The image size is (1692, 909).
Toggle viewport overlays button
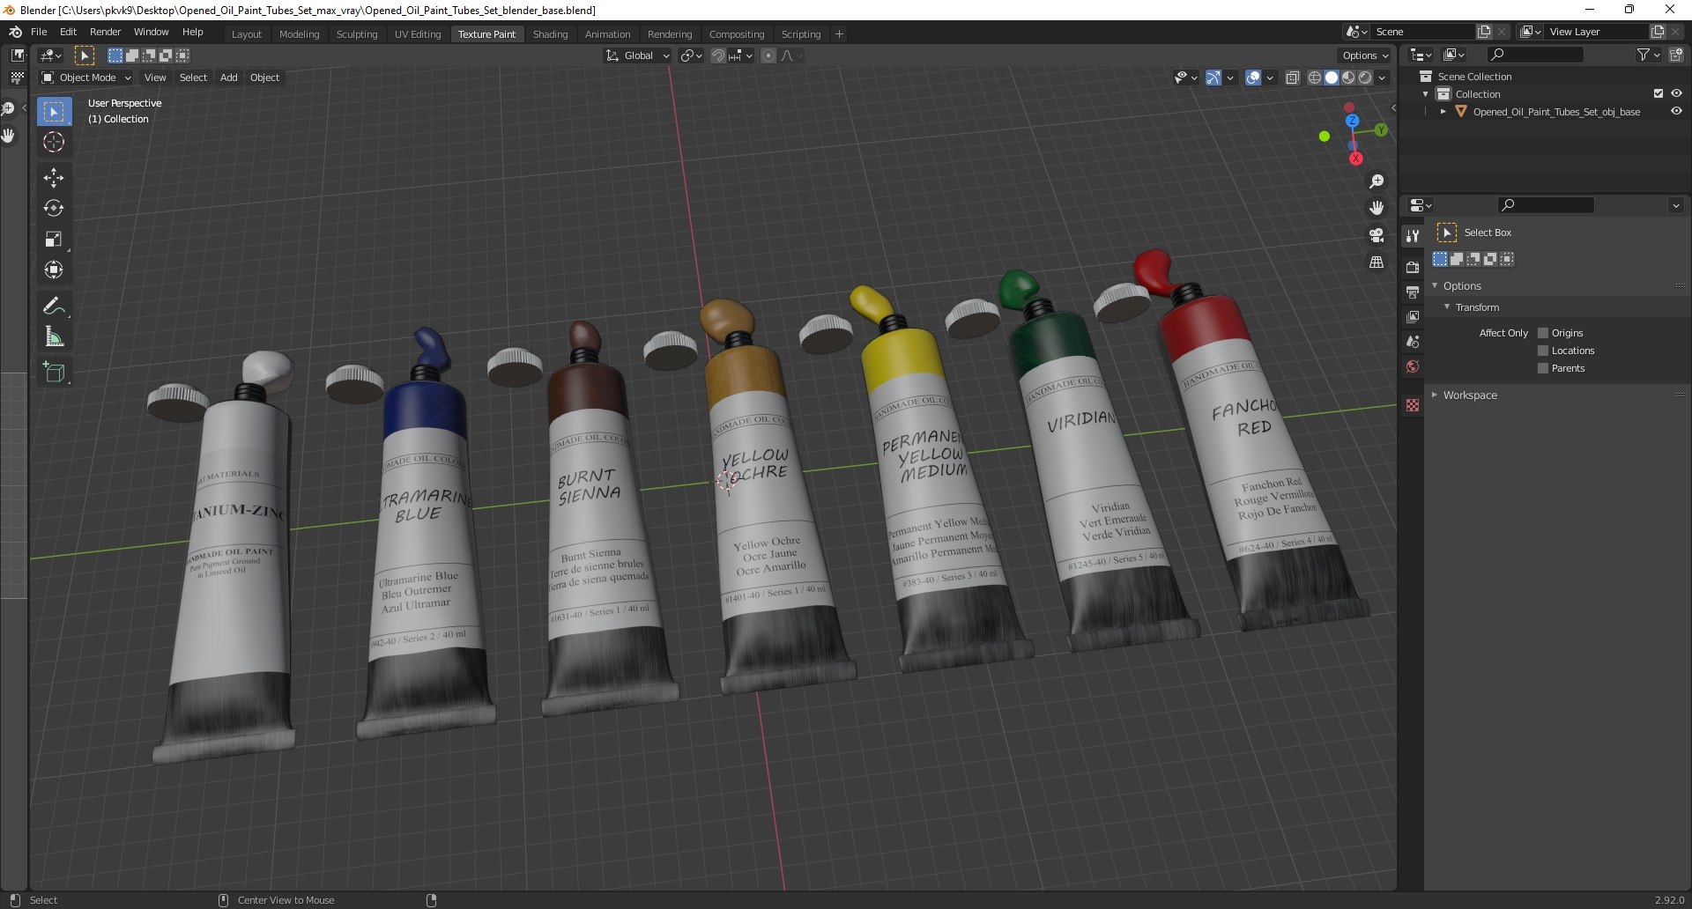click(x=1253, y=78)
